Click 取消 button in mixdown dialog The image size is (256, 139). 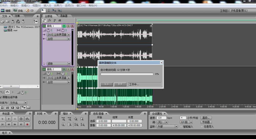[107, 84]
